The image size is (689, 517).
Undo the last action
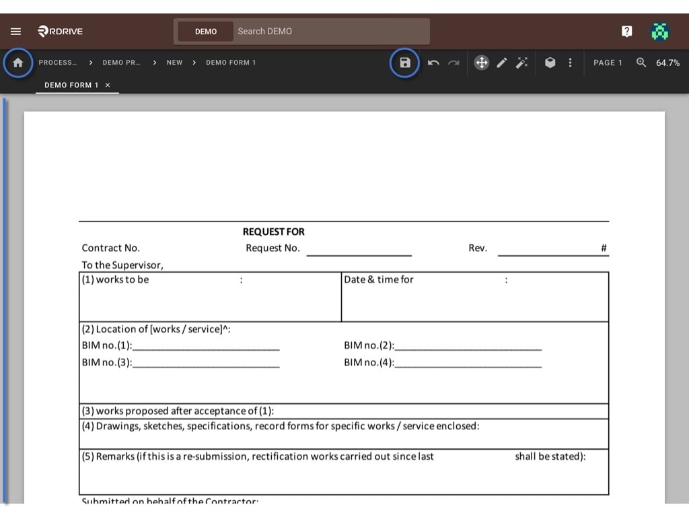(x=433, y=63)
